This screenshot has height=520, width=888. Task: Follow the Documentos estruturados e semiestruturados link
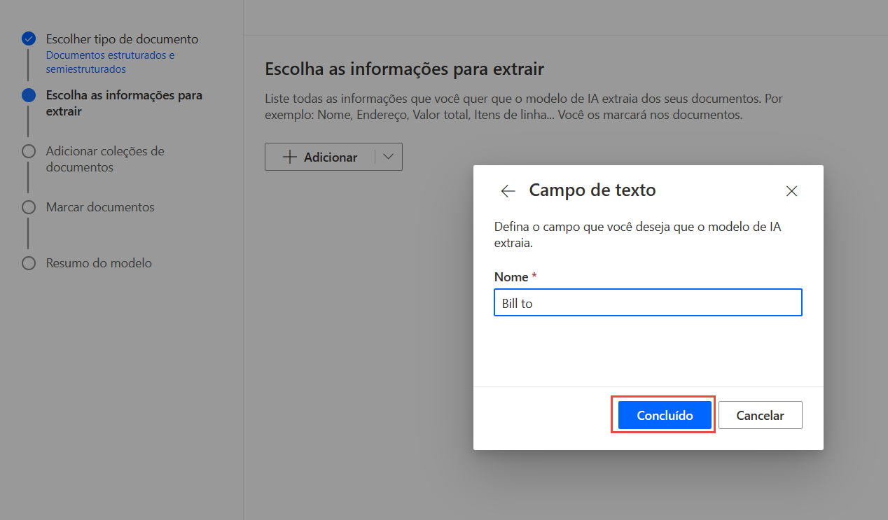coord(111,62)
